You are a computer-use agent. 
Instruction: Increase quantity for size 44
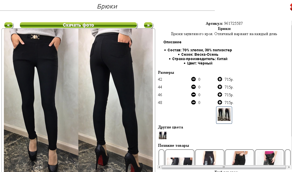220,87
